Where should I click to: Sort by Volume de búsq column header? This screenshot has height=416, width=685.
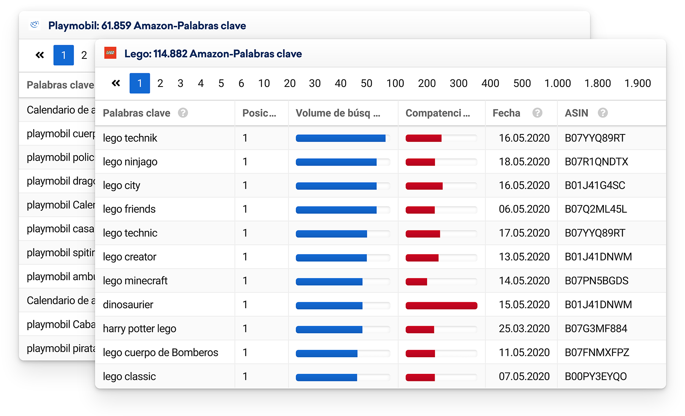pos(338,113)
